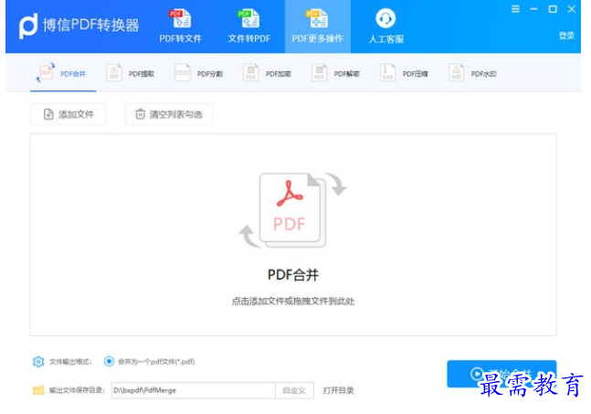Switch to the PDF加密 tab

tap(268, 73)
